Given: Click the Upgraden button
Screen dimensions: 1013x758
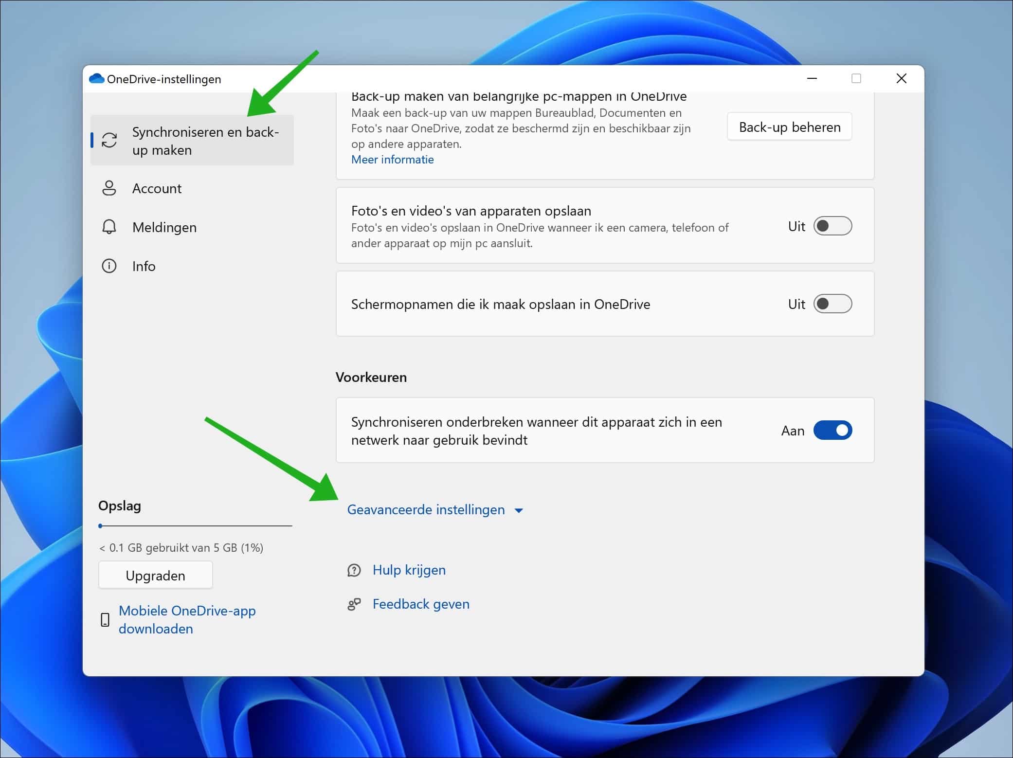Looking at the screenshot, I should (155, 575).
